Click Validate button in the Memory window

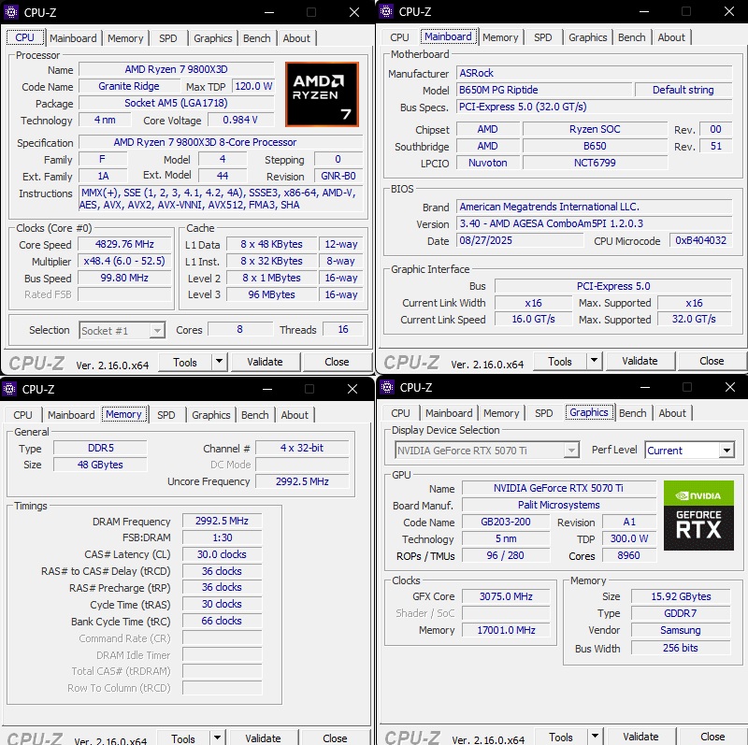pos(263,738)
